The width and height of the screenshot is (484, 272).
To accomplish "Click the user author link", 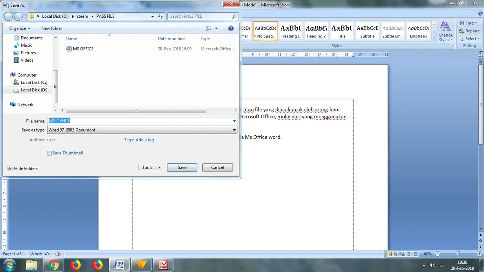I will pos(51,140).
